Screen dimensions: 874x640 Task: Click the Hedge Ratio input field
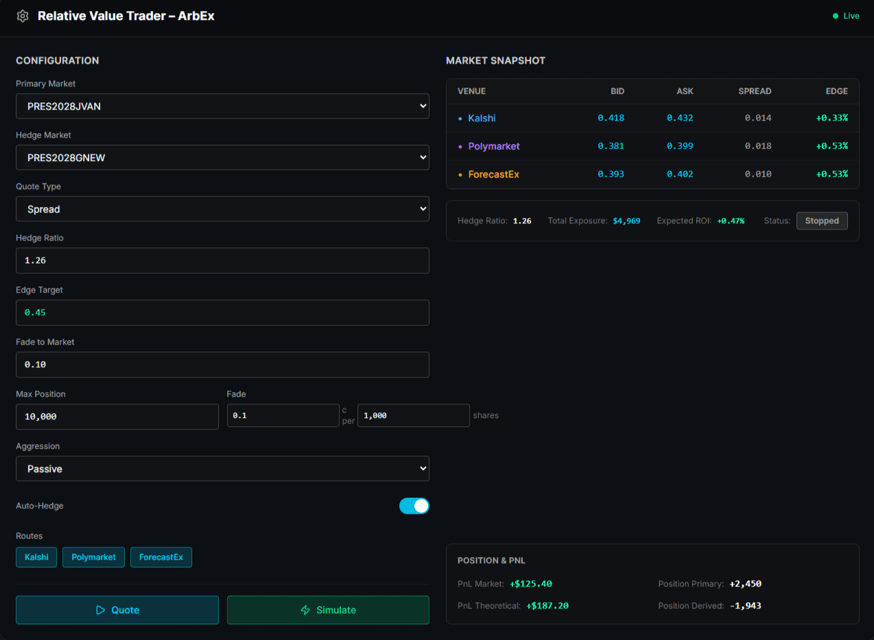[x=222, y=260]
